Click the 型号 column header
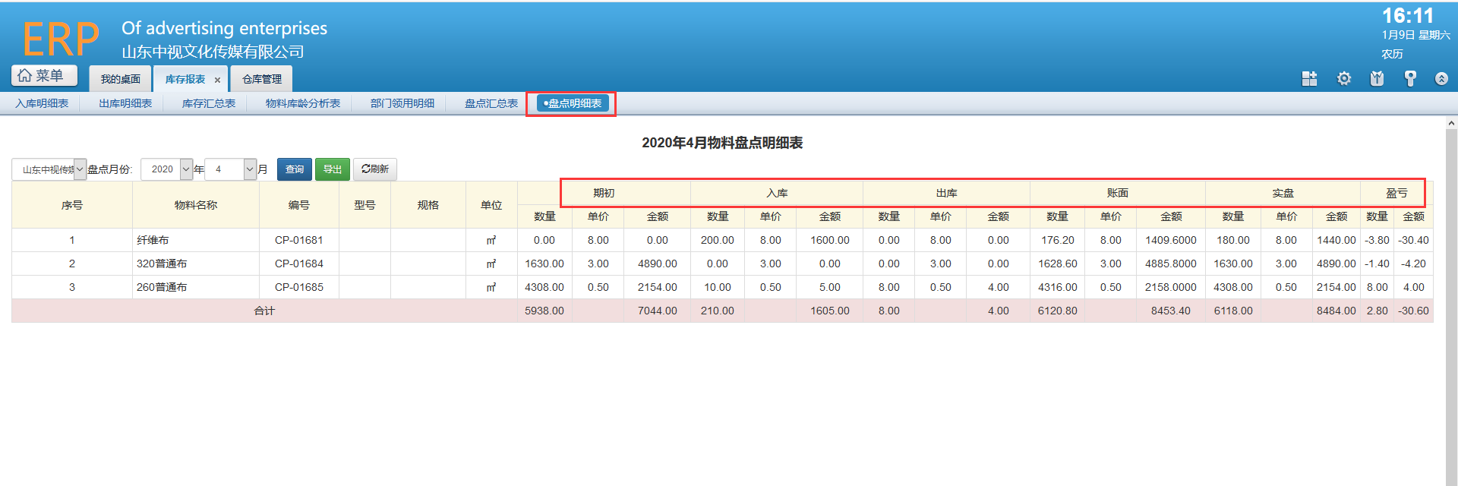This screenshot has width=1458, height=486. click(x=364, y=205)
